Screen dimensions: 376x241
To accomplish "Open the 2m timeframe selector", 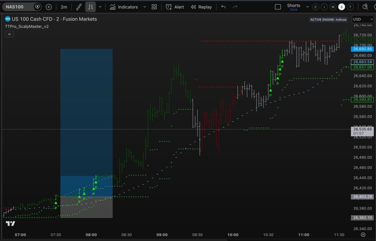I will 64,7.
